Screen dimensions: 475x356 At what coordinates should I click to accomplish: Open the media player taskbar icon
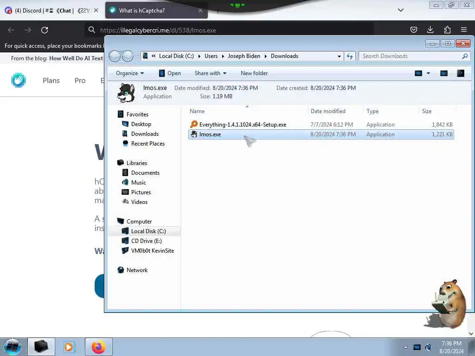(69, 347)
